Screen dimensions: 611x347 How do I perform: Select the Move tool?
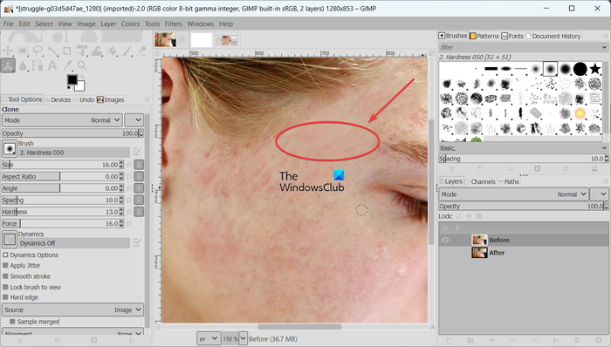8,51
